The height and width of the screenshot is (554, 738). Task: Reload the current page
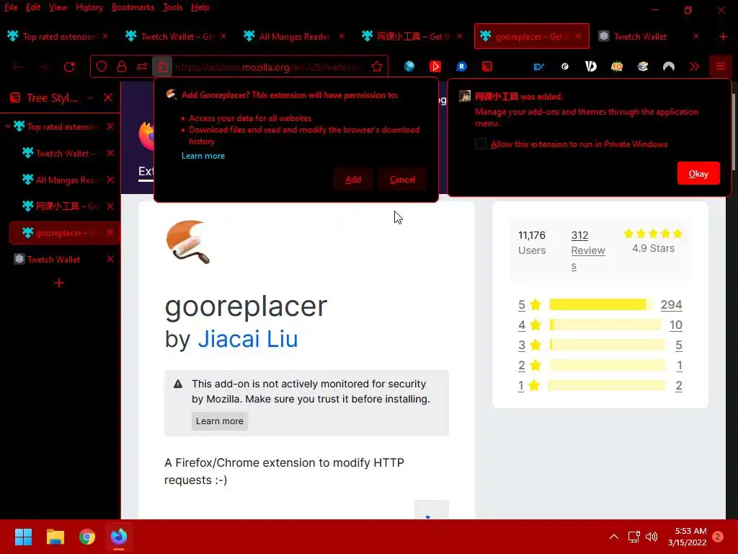[x=69, y=67]
